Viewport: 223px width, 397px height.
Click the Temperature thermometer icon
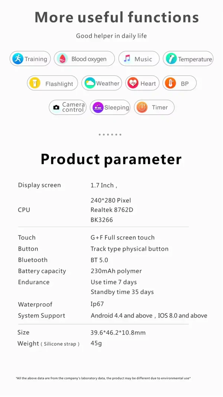(x=171, y=59)
